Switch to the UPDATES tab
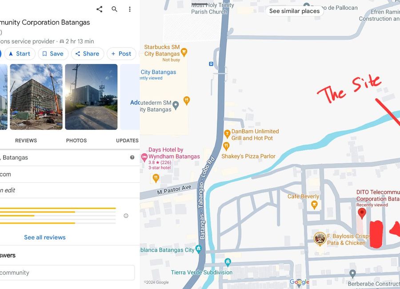This screenshot has height=289, width=400. click(x=127, y=140)
